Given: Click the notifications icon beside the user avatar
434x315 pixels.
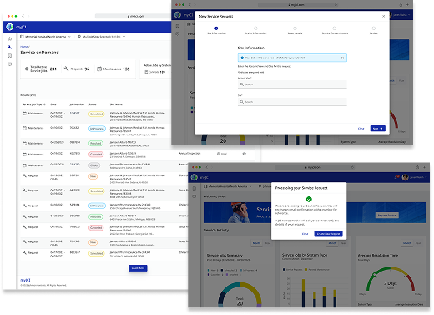Looking at the screenshot, I should coord(396,177).
